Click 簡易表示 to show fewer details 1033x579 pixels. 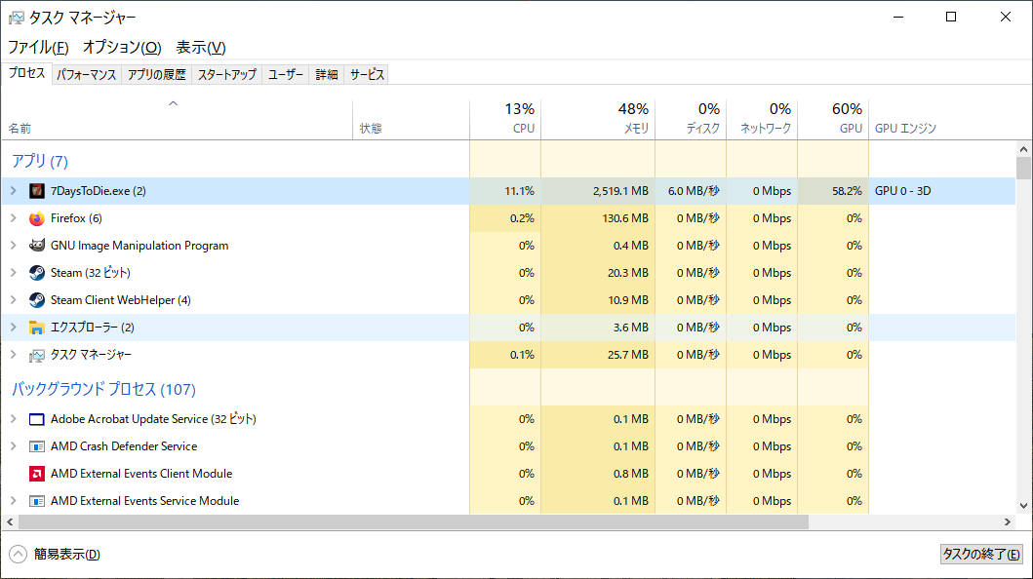click(55, 554)
